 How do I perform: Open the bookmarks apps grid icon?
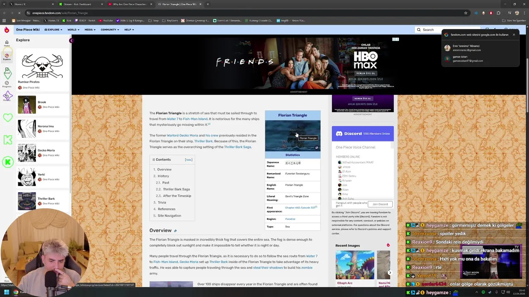click(5, 20)
